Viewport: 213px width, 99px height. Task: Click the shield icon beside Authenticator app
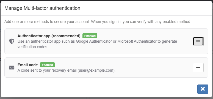pos(12,41)
